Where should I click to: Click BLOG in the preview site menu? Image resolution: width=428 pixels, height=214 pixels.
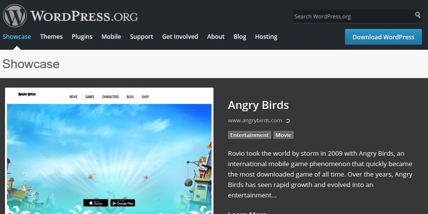tap(130, 97)
